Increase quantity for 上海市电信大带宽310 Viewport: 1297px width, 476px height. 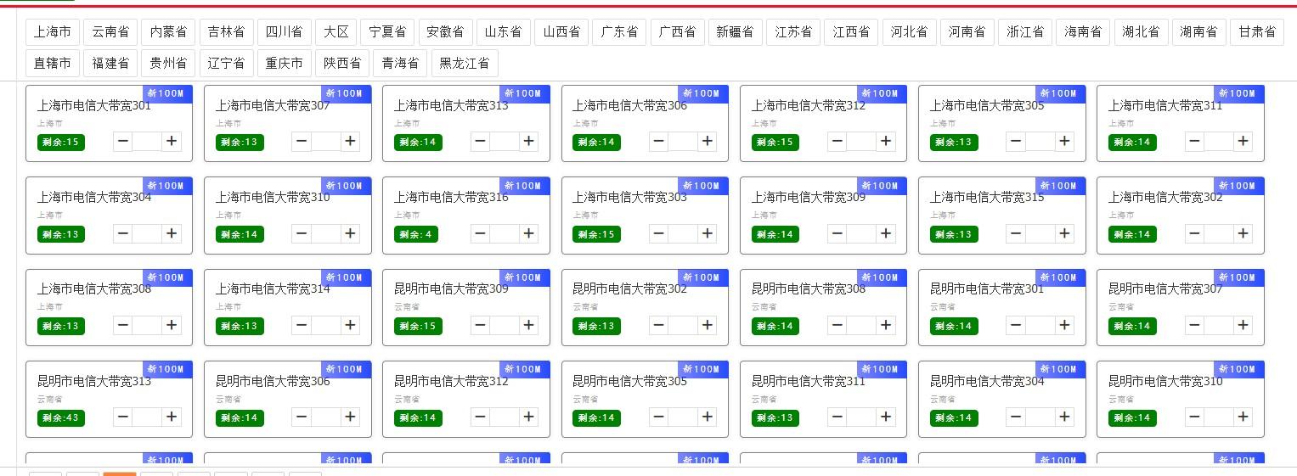click(x=350, y=233)
